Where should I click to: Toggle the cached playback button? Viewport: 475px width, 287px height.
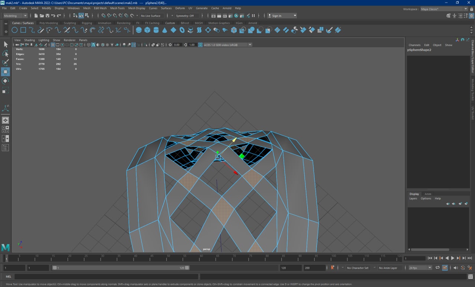coord(445,268)
